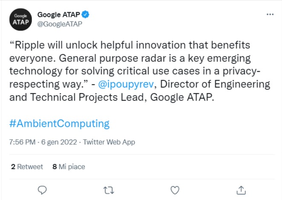The height and width of the screenshot is (200, 282).
Task: Like the tweet with the heart icon
Action: tap(174, 189)
